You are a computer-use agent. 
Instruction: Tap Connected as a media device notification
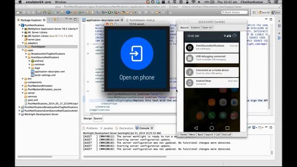tap(212, 72)
